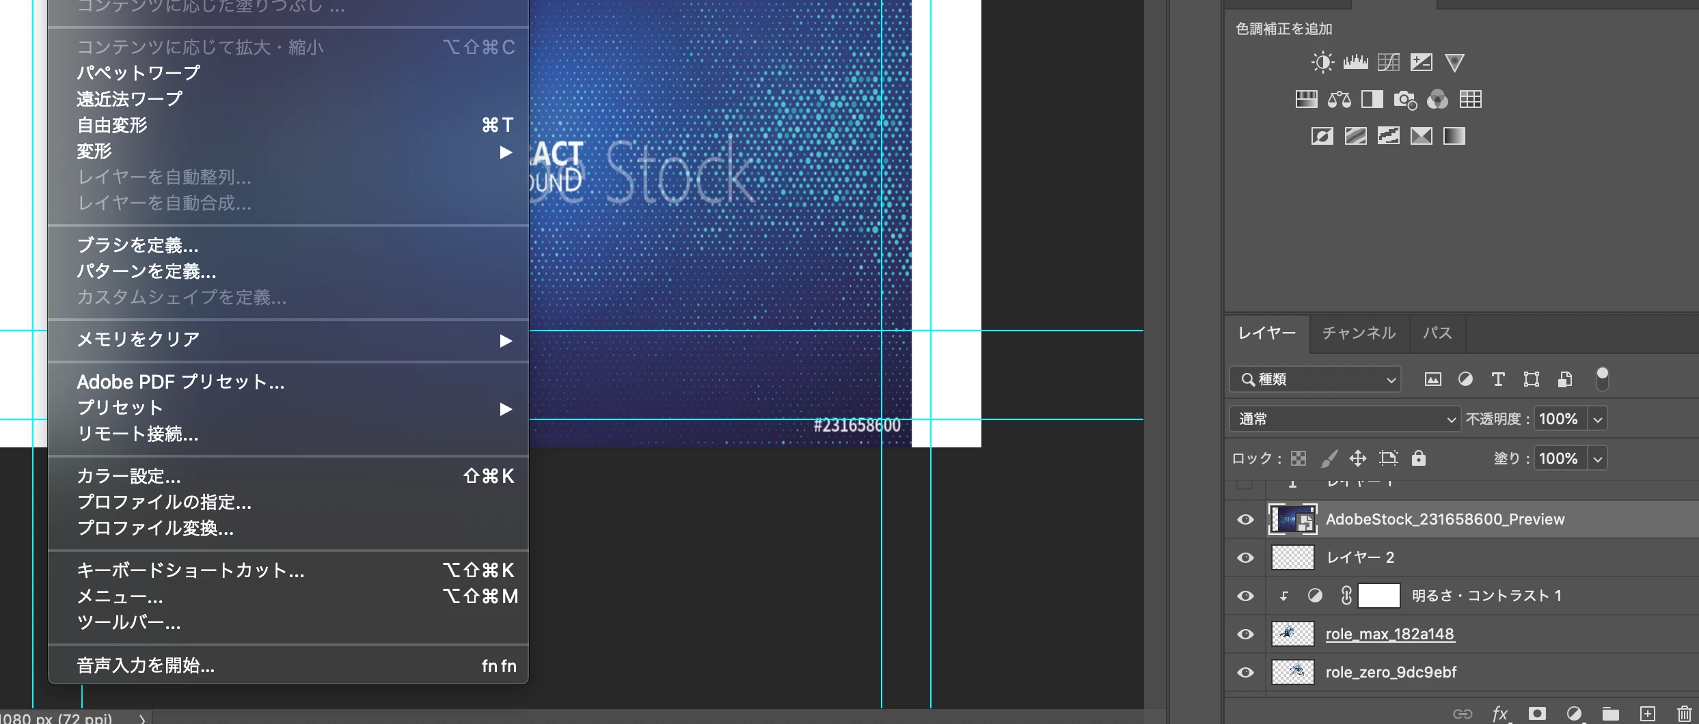Add a Curves adjustment layer
This screenshot has height=724, width=1699.
pyautogui.click(x=1388, y=63)
